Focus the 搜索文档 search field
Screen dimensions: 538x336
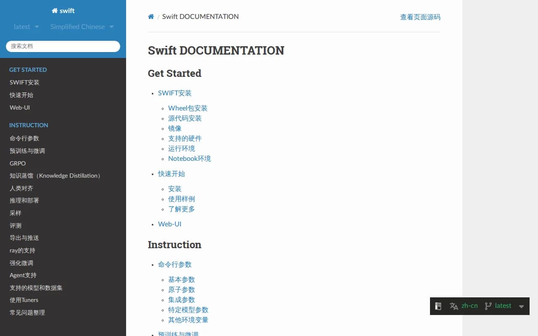[x=63, y=46]
